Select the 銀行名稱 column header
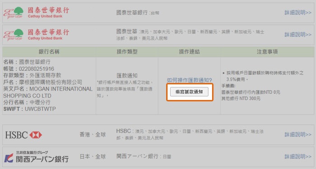The width and height of the screenshot is (316, 169). point(49,52)
